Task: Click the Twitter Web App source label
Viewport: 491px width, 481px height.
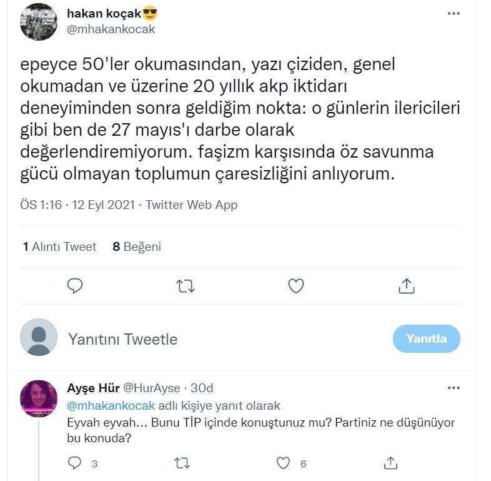Action: [x=191, y=205]
